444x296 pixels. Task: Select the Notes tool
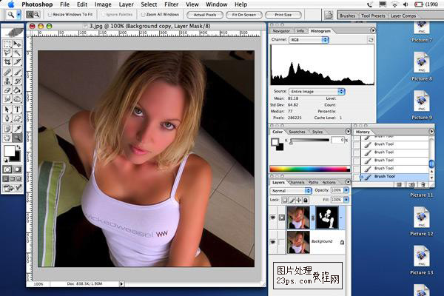7,129
